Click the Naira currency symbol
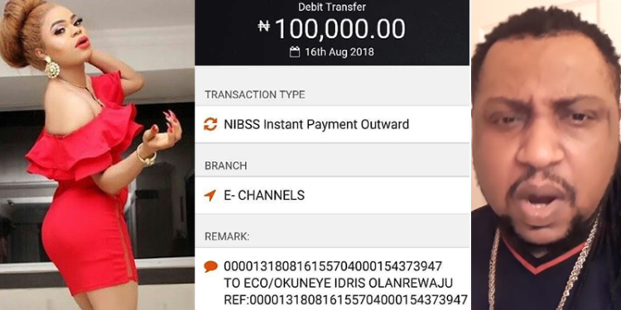 pos(264,26)
